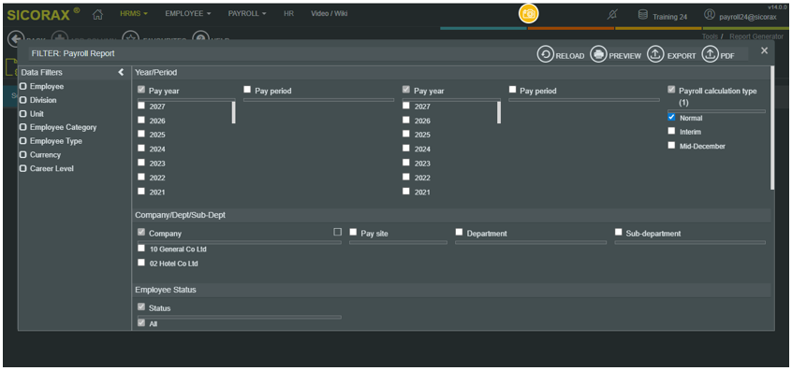
Task: Toggle the Department checkbox
Action: coord(459,233)
